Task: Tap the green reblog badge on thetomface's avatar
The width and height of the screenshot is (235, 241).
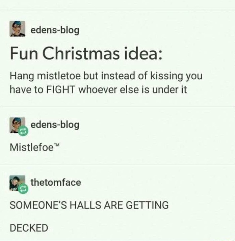Action: click(23, 189)
